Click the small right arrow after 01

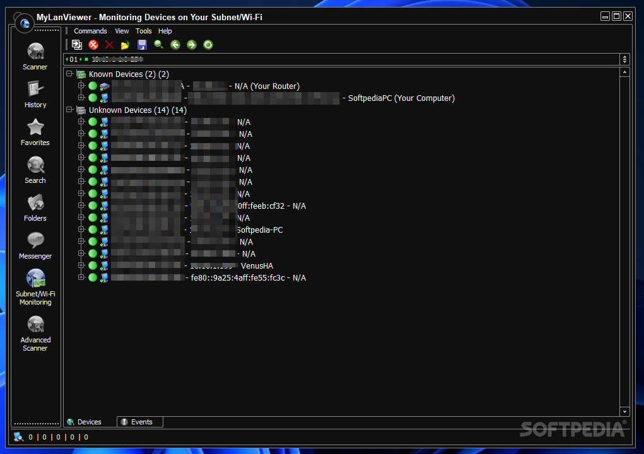81,59
